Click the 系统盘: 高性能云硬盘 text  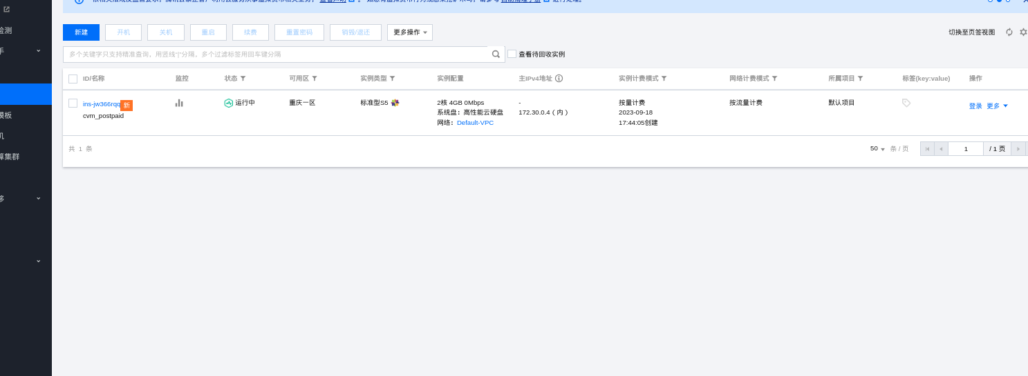(x=470, y=112)
